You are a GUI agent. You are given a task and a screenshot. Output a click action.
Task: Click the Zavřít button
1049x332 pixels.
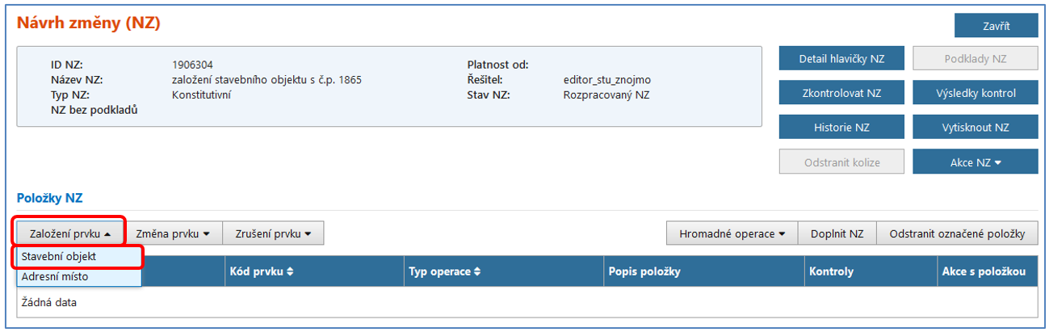click(x=996, y=26)
